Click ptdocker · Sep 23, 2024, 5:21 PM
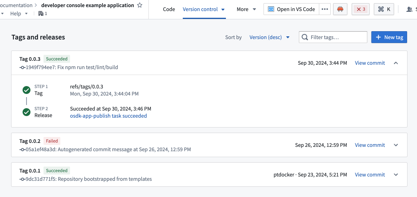 pyautogui.click(x=310, y=175)
